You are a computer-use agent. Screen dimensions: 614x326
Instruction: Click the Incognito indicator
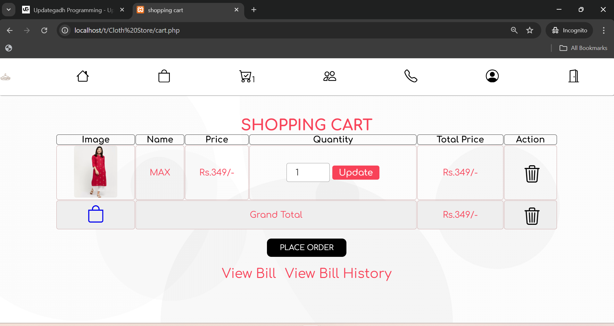coord(569,30)
